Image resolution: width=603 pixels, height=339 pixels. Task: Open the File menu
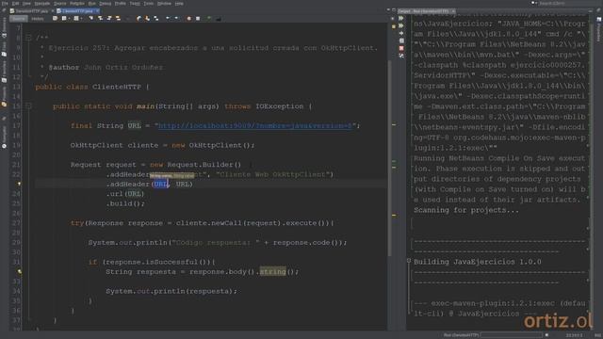(x=5, y=4)
